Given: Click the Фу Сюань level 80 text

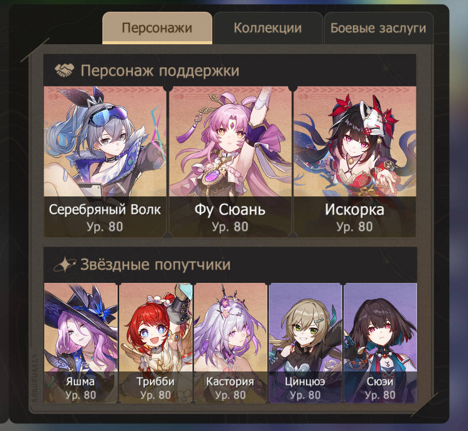Looking at the screenshot, I should click(x=230, y=226).
